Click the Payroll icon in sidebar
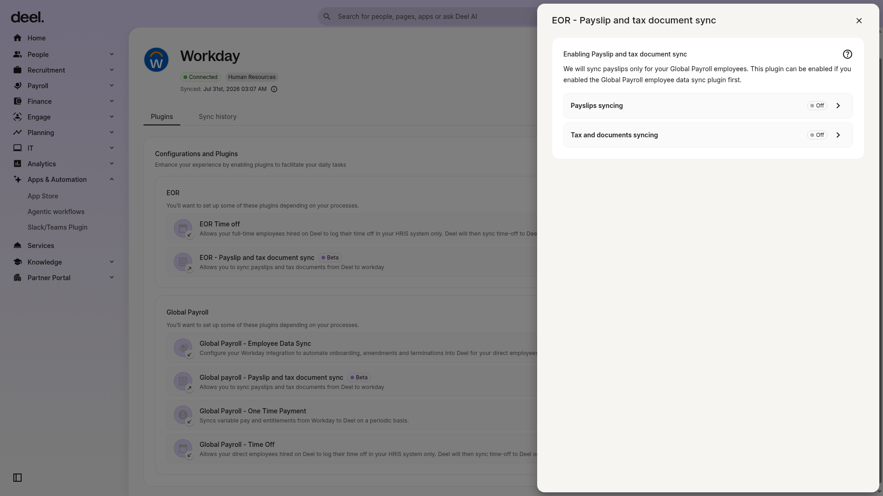This screenshot has height=496, width=883. click(17, 86)
